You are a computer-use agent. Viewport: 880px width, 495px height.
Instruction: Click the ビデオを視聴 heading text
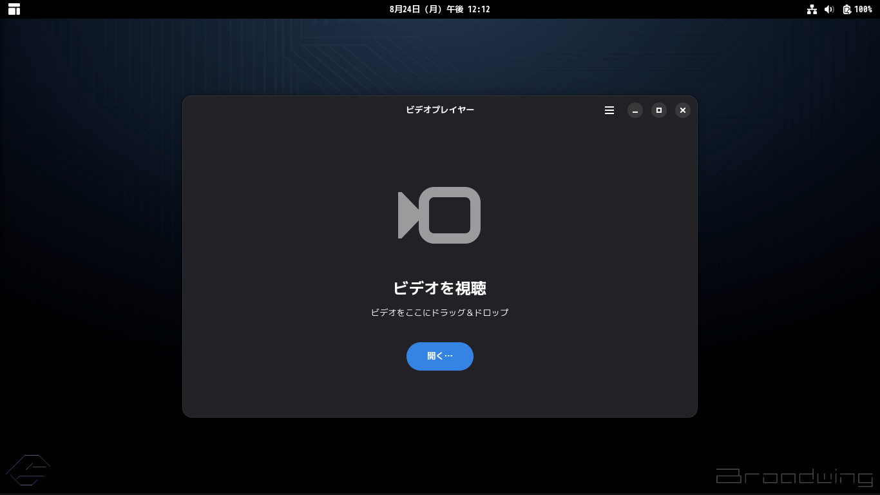point(440,288)
